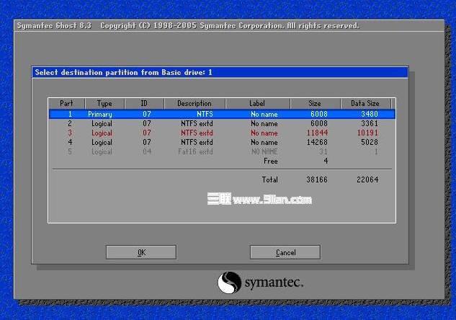Click the Primary type cell
Image resolution: width=456 pixels, height=320 pixels.
pos(99,114)
